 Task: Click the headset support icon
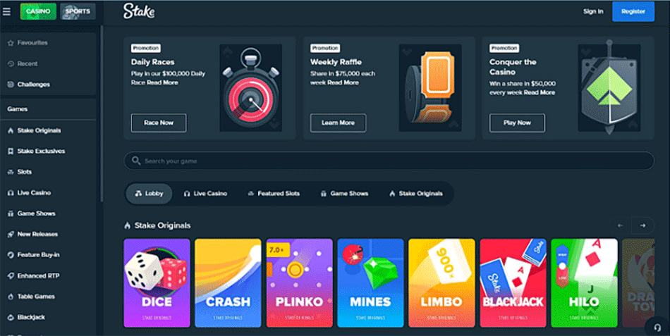coord(657,328)
